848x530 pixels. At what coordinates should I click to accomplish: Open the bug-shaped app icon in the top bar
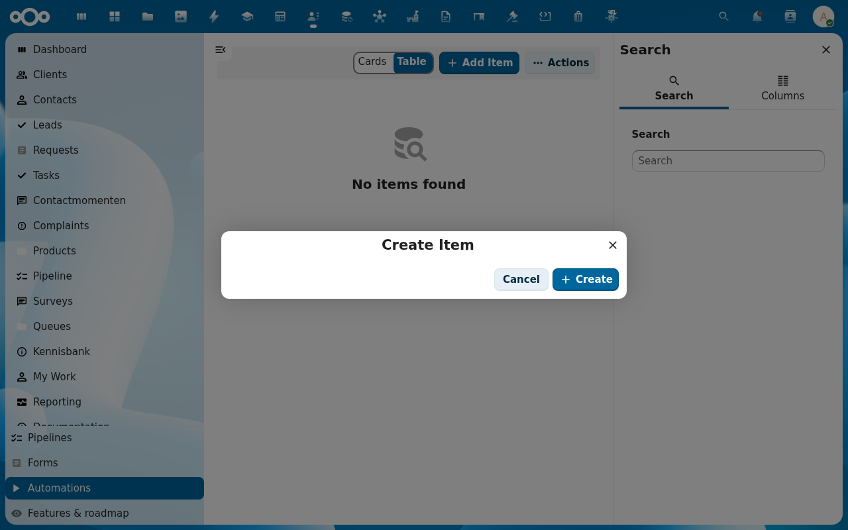(611, 17)
